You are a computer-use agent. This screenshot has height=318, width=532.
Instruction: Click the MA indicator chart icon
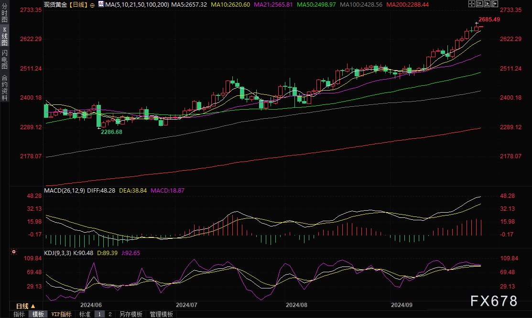click(100, 4)
